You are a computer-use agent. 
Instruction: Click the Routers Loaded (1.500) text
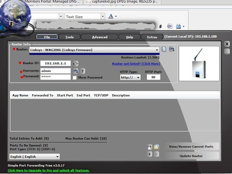(140, 57)
